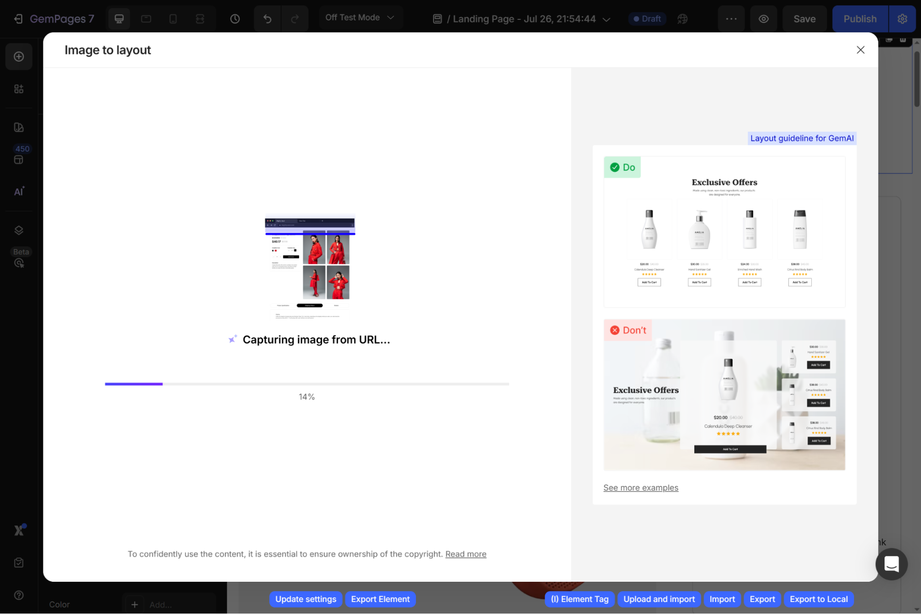Switch to desktop device view

pyautogui.click(x=119, y=19)
